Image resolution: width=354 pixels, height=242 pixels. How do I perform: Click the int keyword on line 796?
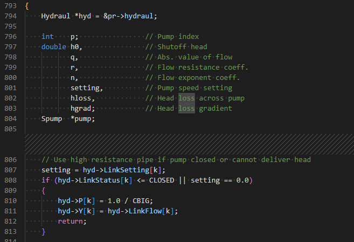(47, 36)
